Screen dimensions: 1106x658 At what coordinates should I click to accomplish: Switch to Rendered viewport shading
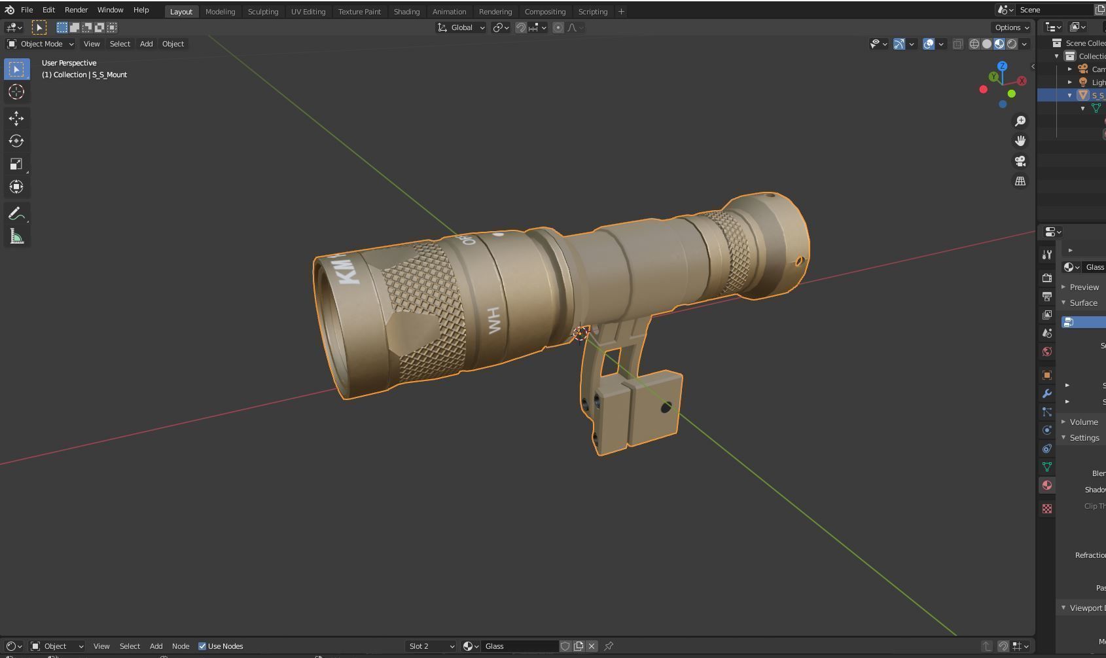pyautogui.click(x=1012, y=44)
